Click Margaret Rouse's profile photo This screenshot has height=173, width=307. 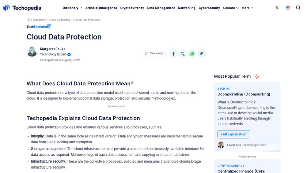pos(32,52)
